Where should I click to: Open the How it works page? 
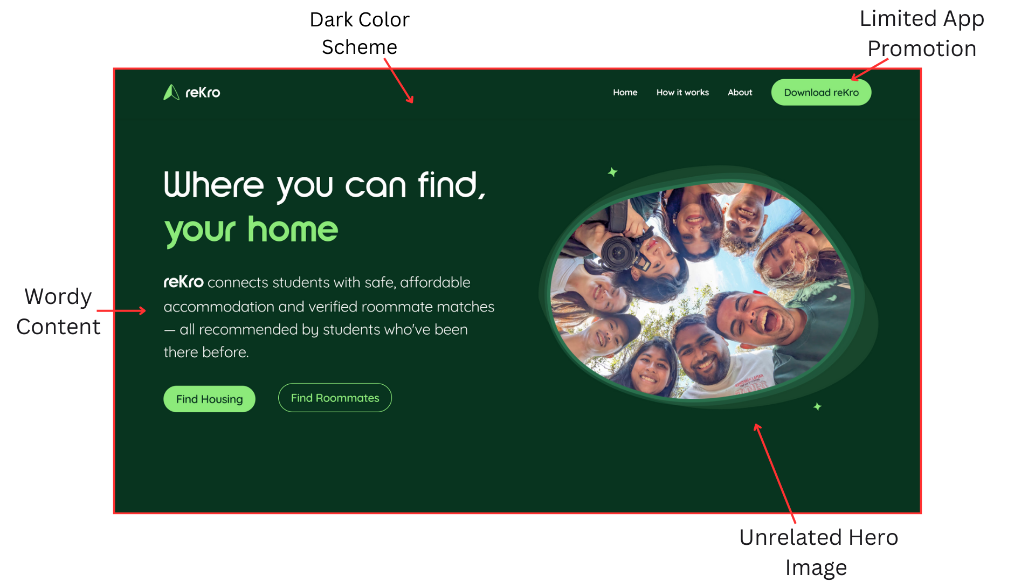(x=682, y=92)
